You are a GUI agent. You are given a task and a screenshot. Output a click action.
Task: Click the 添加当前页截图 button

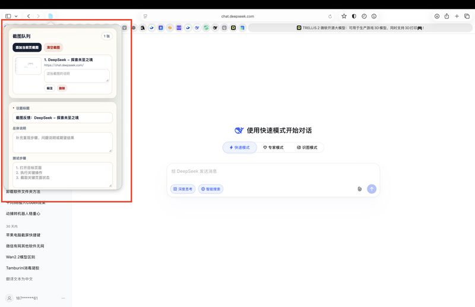27,48
